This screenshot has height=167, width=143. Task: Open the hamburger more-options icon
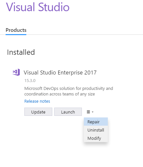[x=88, y=112]
